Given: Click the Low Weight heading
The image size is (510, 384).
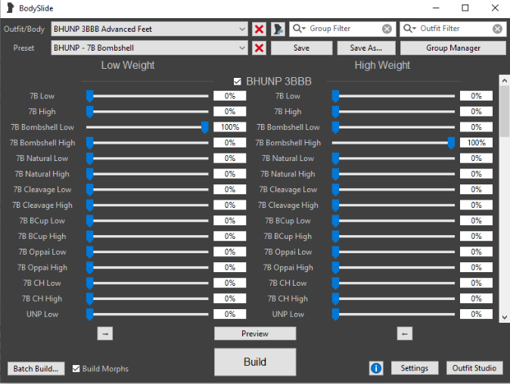Looking at the screenshot, I should pyautogui.click(x=128, y=65).
